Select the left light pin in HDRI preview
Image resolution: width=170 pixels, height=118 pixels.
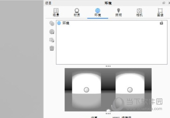(x=86, y=90)
